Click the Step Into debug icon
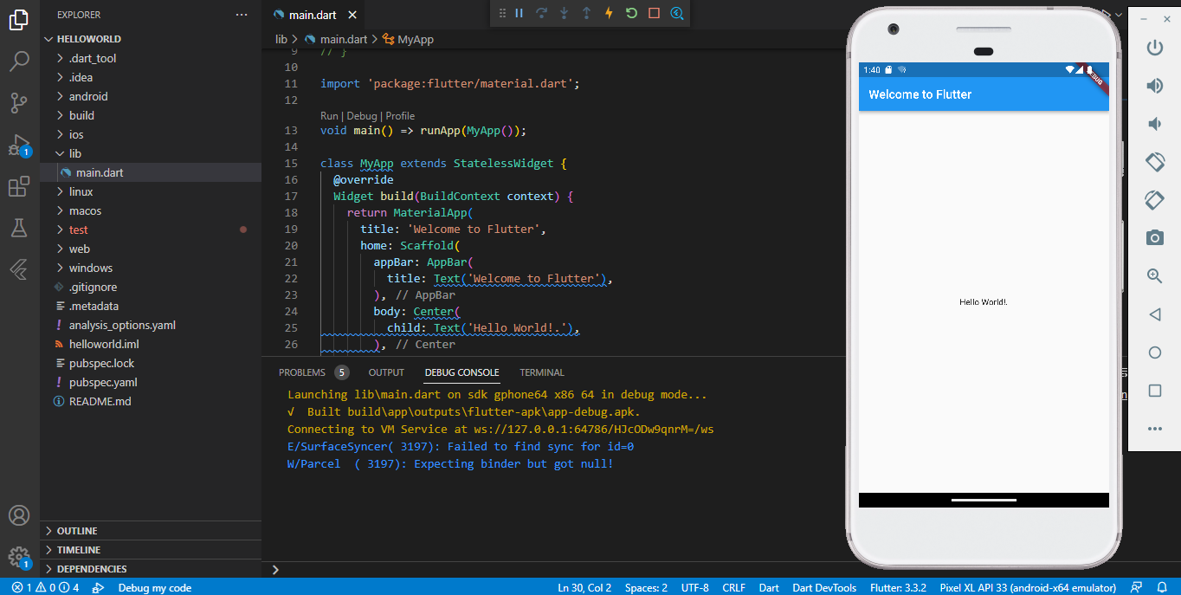This screenshot has height=595, width=1181. pyautogui.click(x=564, y=13)
